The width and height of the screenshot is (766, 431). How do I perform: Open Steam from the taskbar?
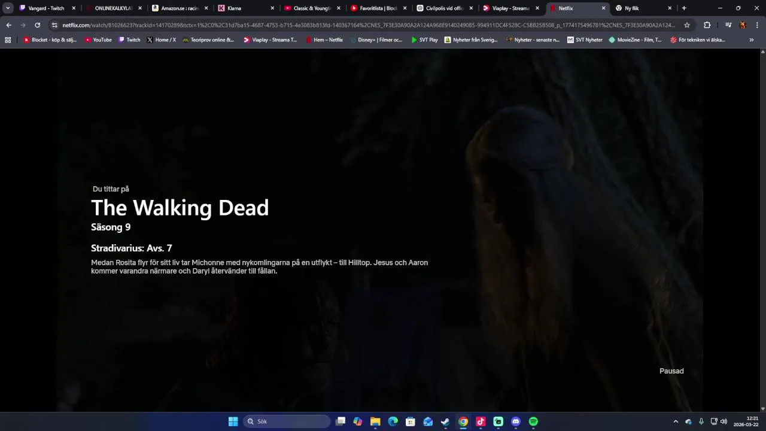[x=445, y=421]
